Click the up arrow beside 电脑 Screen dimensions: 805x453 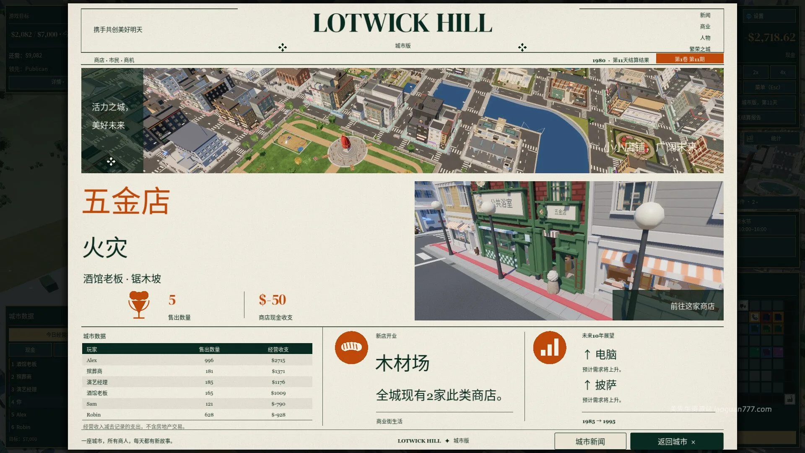point(587,354)
